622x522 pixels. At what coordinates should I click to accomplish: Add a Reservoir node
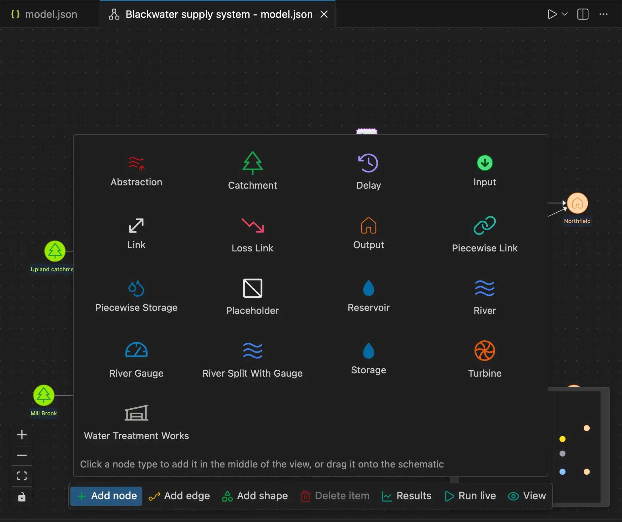[368, 296]
